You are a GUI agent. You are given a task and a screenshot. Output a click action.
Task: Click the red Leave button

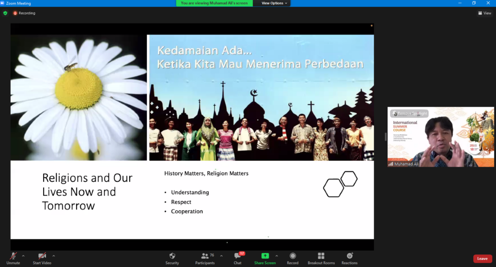tap(482, 259)
